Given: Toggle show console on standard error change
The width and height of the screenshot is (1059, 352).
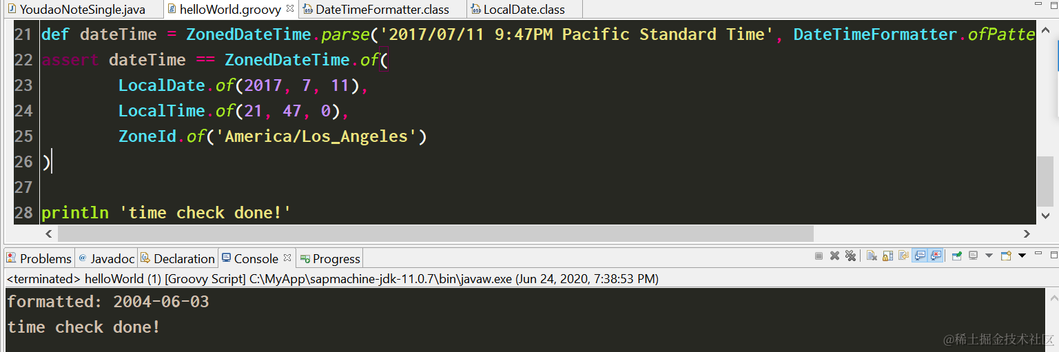Looking at the screenshot, I should coord(935,256).
